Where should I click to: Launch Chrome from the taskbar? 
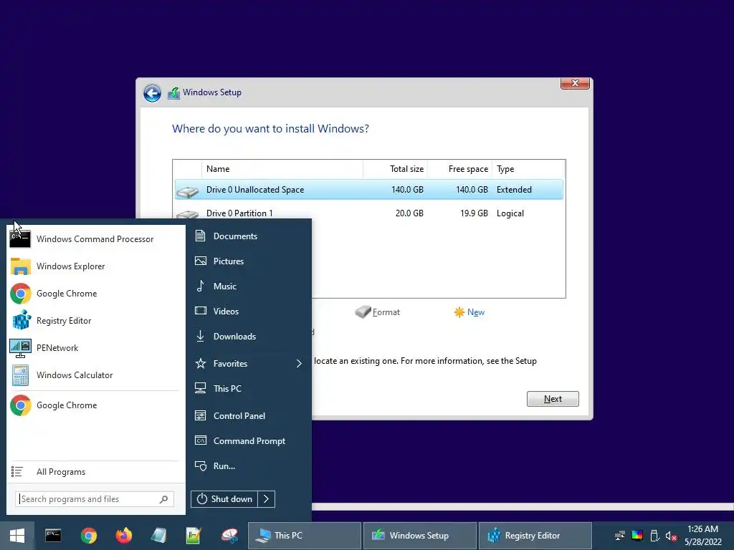tap(88, 536)
